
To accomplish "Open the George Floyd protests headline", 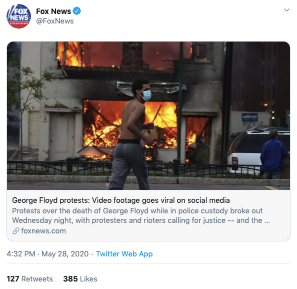I will pyautogui.click(x=121, y=200).
